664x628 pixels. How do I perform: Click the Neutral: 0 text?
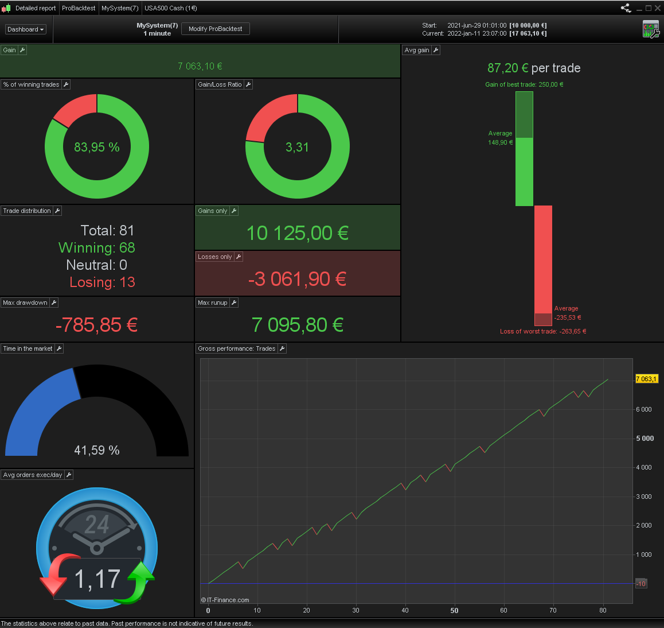(96, 265)
